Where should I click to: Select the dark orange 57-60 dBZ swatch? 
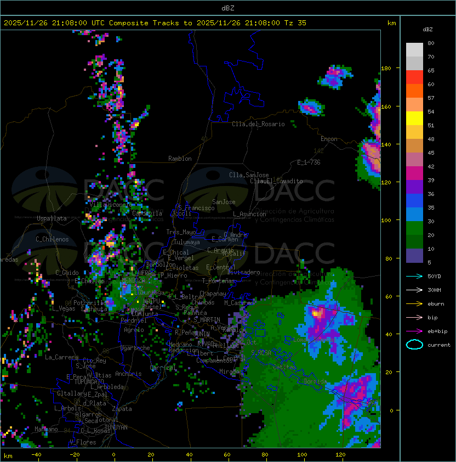pos(414,91)
